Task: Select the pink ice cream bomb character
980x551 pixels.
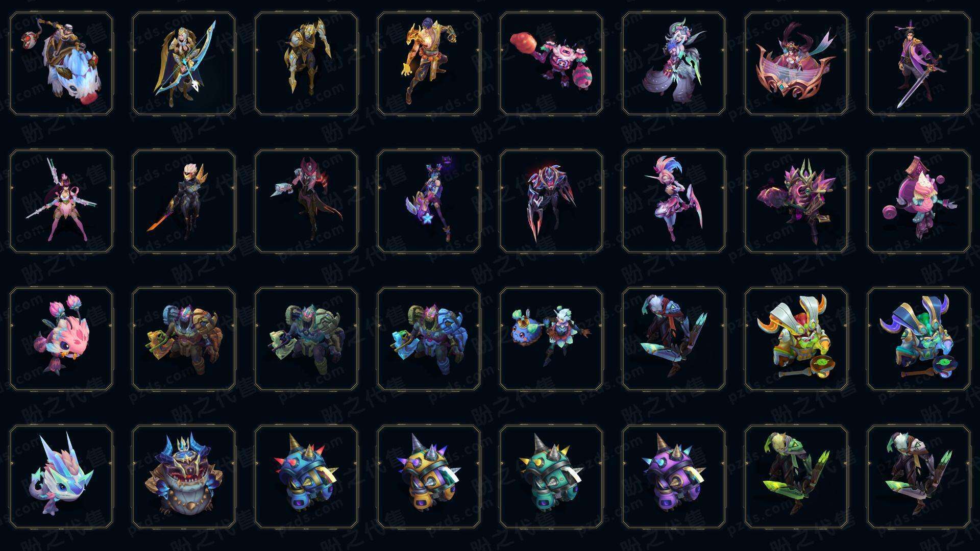Action: coord(919,201)
